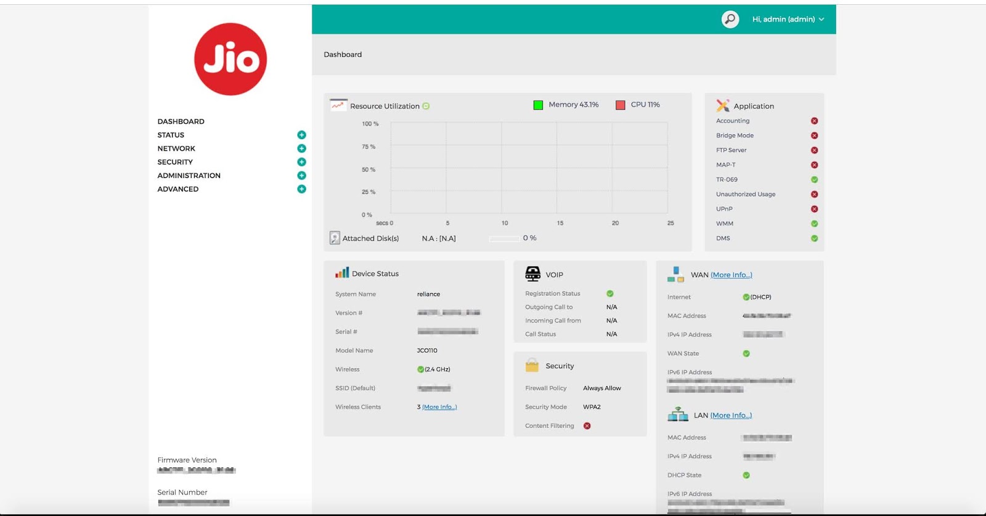Expand the SECURITY menu plus icon

pyautogui.click(x=301, y=162)
